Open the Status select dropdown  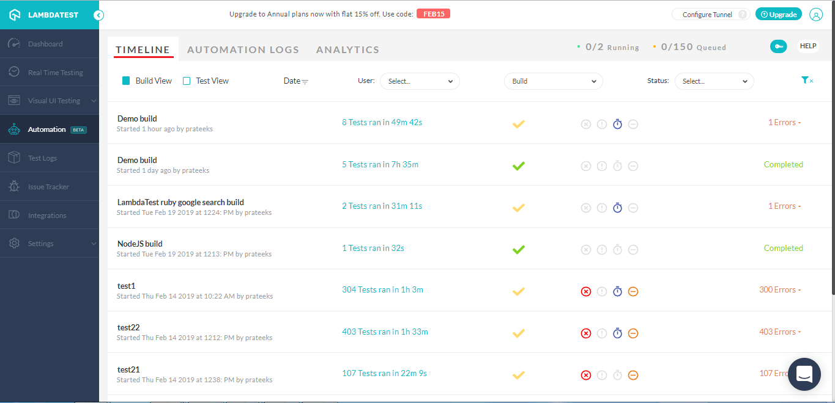click(714, 81)
